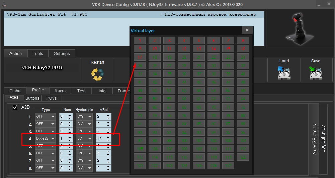Open the 5% Hysteresis dropdown in row 4

[x=84, y=138]
